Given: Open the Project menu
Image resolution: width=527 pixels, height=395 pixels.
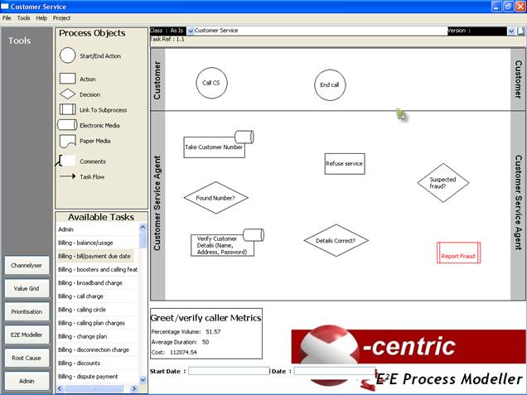Looking at the screenshot, I should coord(61,17).
